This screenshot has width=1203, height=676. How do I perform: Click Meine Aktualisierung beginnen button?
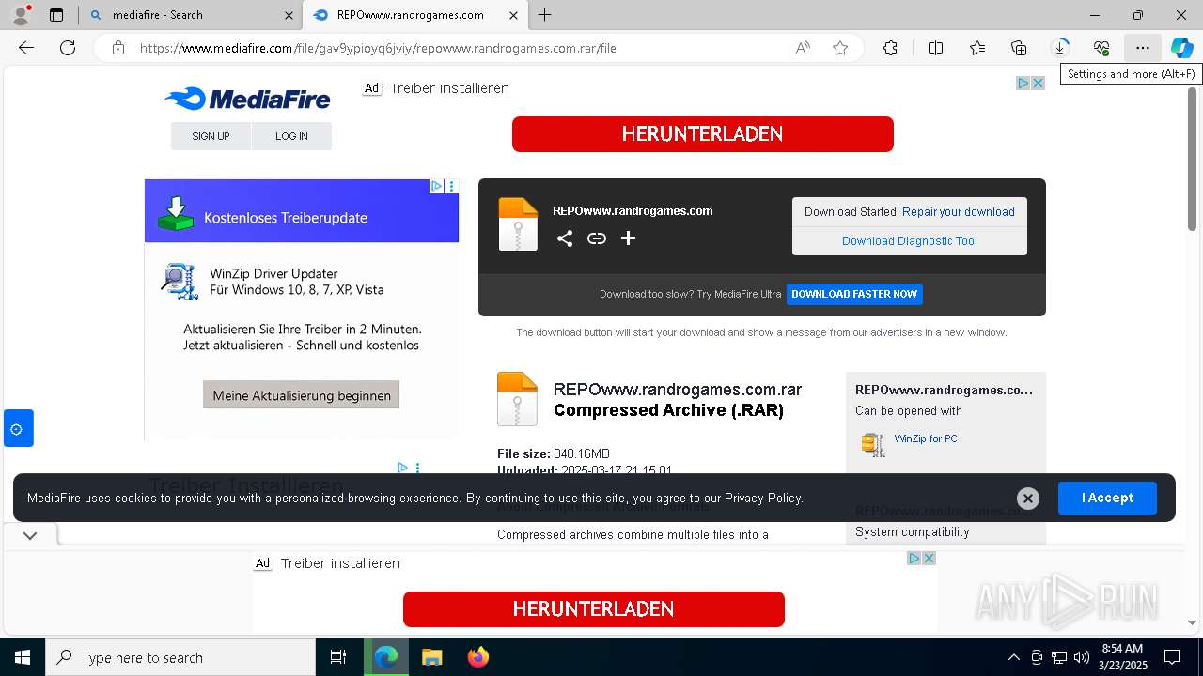pyautogui.click(x=302, y=395)
